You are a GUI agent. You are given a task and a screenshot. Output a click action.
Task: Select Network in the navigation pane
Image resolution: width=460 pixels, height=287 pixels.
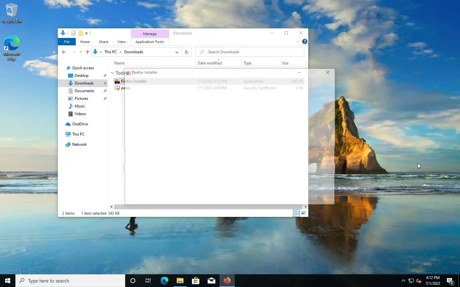pyautogui.click(x=79, y=144)
